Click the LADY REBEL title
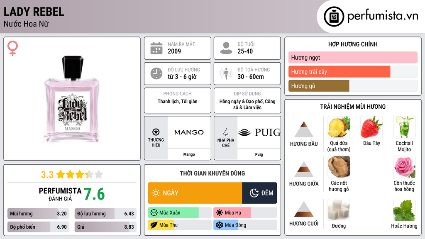The image size is (425, 239). [x=34, y=12]
